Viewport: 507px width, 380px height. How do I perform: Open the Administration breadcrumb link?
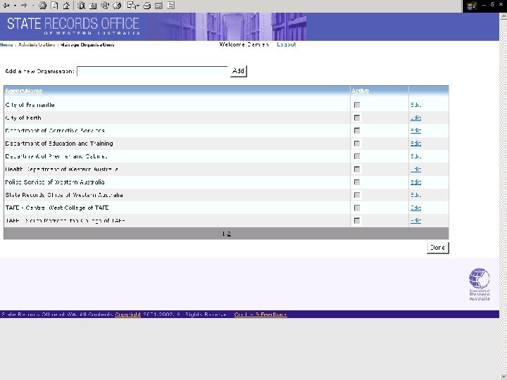coord(37,45)
